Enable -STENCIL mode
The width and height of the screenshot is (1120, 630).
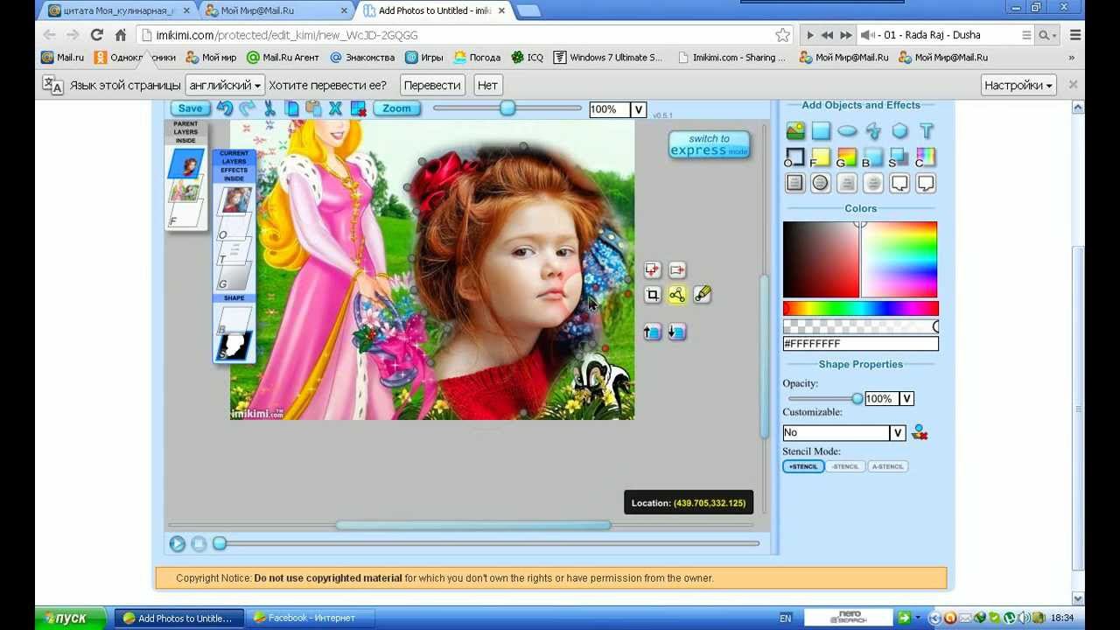pos(845,466)
